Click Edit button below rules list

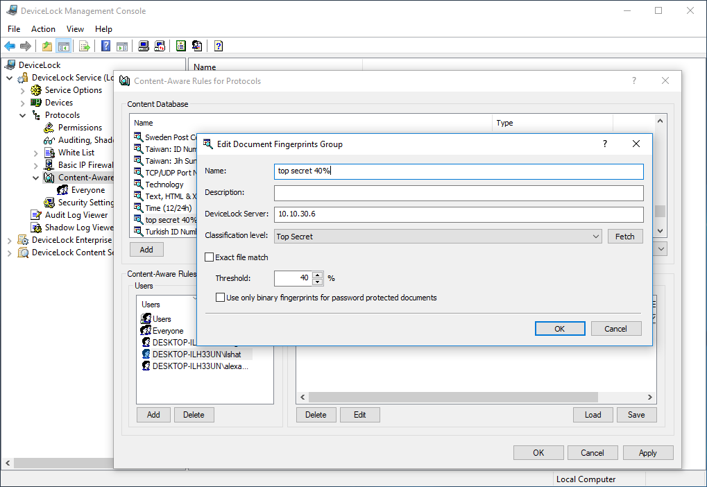click(360, 415)
